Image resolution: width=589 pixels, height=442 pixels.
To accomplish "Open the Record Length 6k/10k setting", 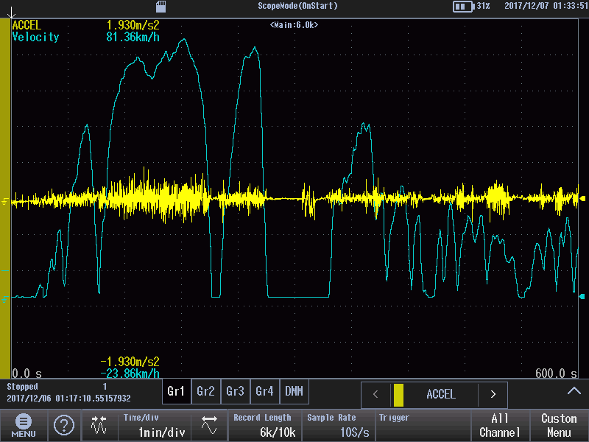I will pyautogui.click(x=264, y=425).
